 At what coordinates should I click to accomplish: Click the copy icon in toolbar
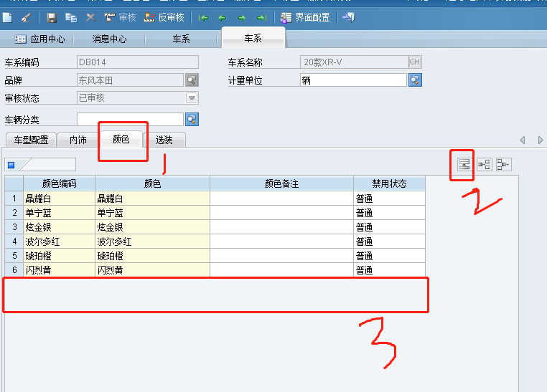71,17
